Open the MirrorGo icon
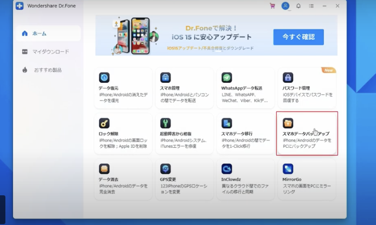 click(288, 169)
